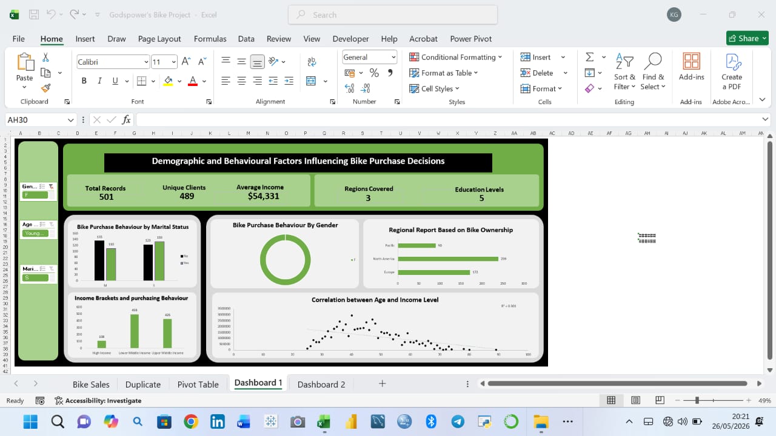Open font size 11 dropdown
The height and width of the screenshot is (436, 776).
(173, 62)
